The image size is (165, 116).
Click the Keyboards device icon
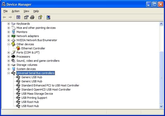13,24
